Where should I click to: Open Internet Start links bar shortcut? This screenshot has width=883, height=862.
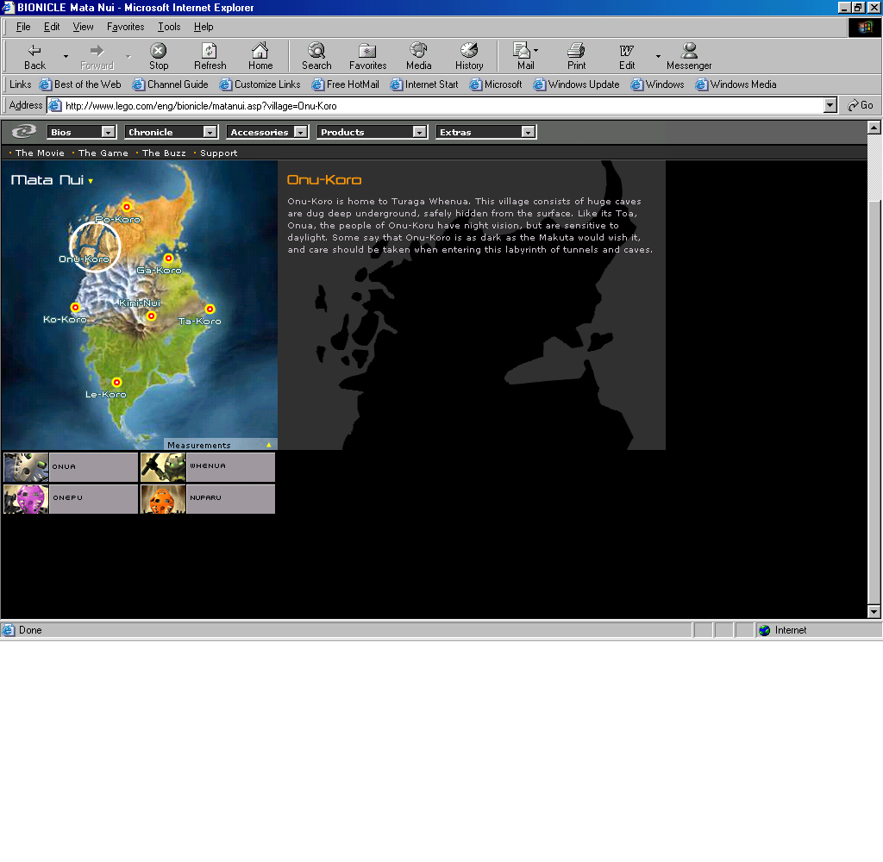coord(424,84)
